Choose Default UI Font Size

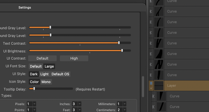tap(36, 66)
